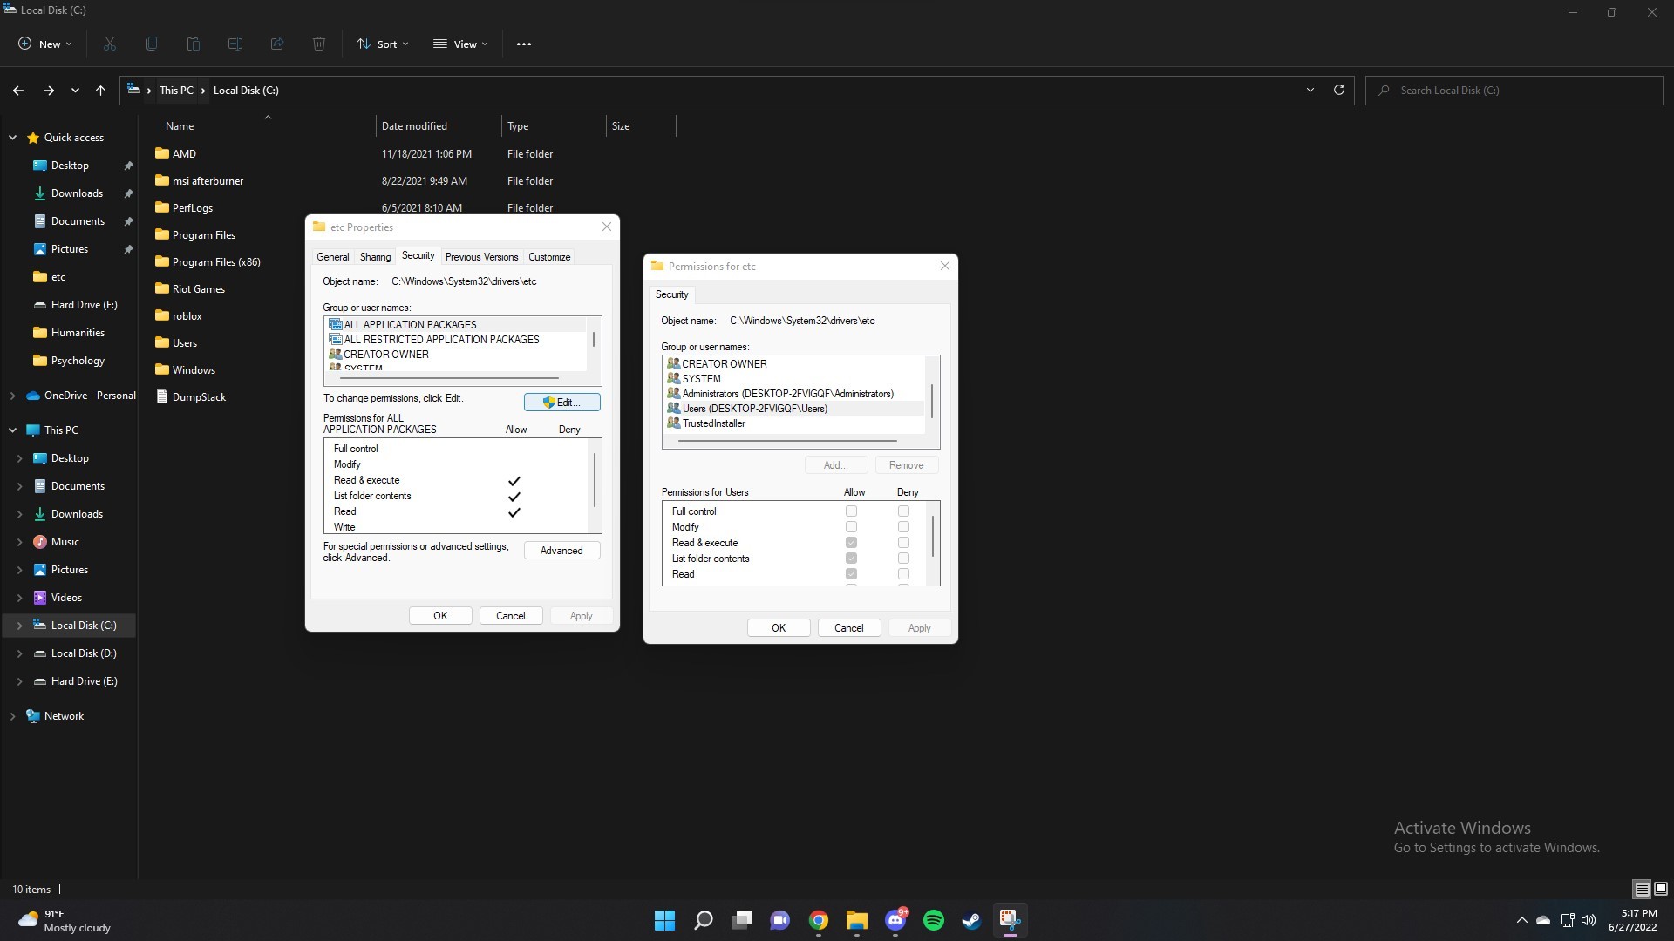Click the Share icon in toolbar
This screenshot has height=941, width=1674.
point(277,44)
